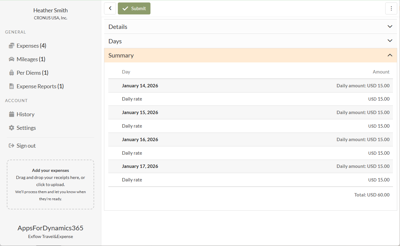This screenshot has width=400, height=246.
Task: Go to Per Diems (1) menu item
Action: pos(32,73)
